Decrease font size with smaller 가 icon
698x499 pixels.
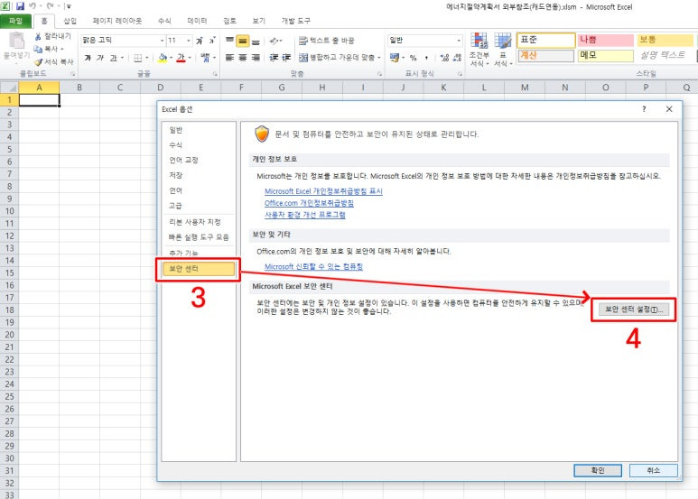pos(212,41)
